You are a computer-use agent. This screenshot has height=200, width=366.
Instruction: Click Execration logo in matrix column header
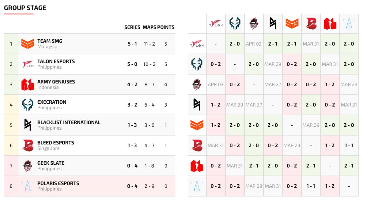[x=235, y=24]
